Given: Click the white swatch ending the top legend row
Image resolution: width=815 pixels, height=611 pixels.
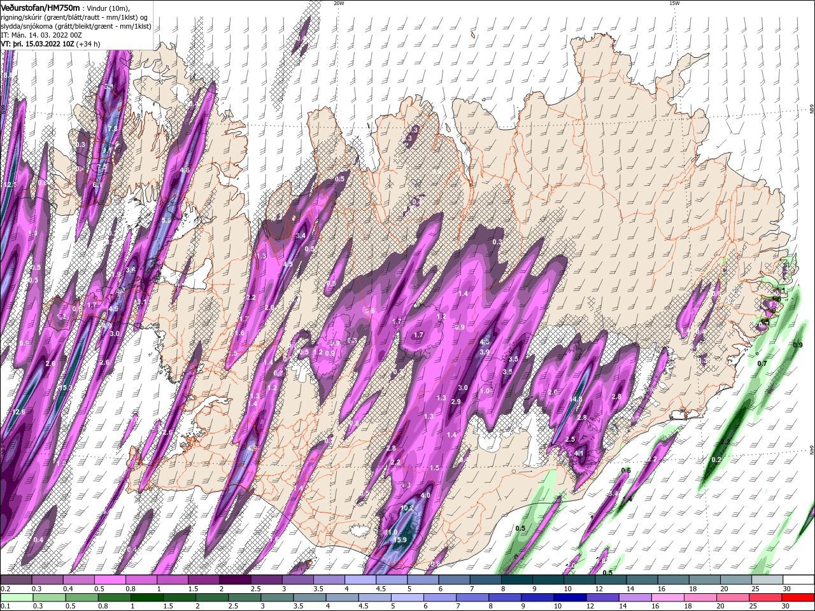Looking at the screenshot, I should click(x=798, y=579).
